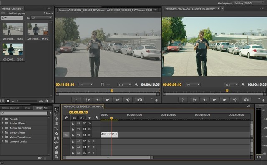Select the Pen tool in the toolbar
This screenshot has height=165, width=267.
tap(56, 147)
